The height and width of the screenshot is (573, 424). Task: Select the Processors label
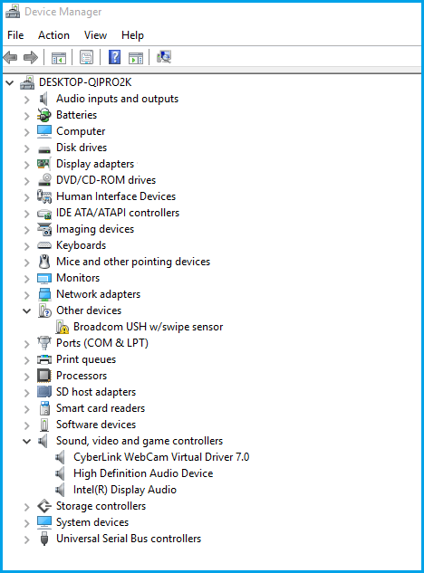(82, 376)
